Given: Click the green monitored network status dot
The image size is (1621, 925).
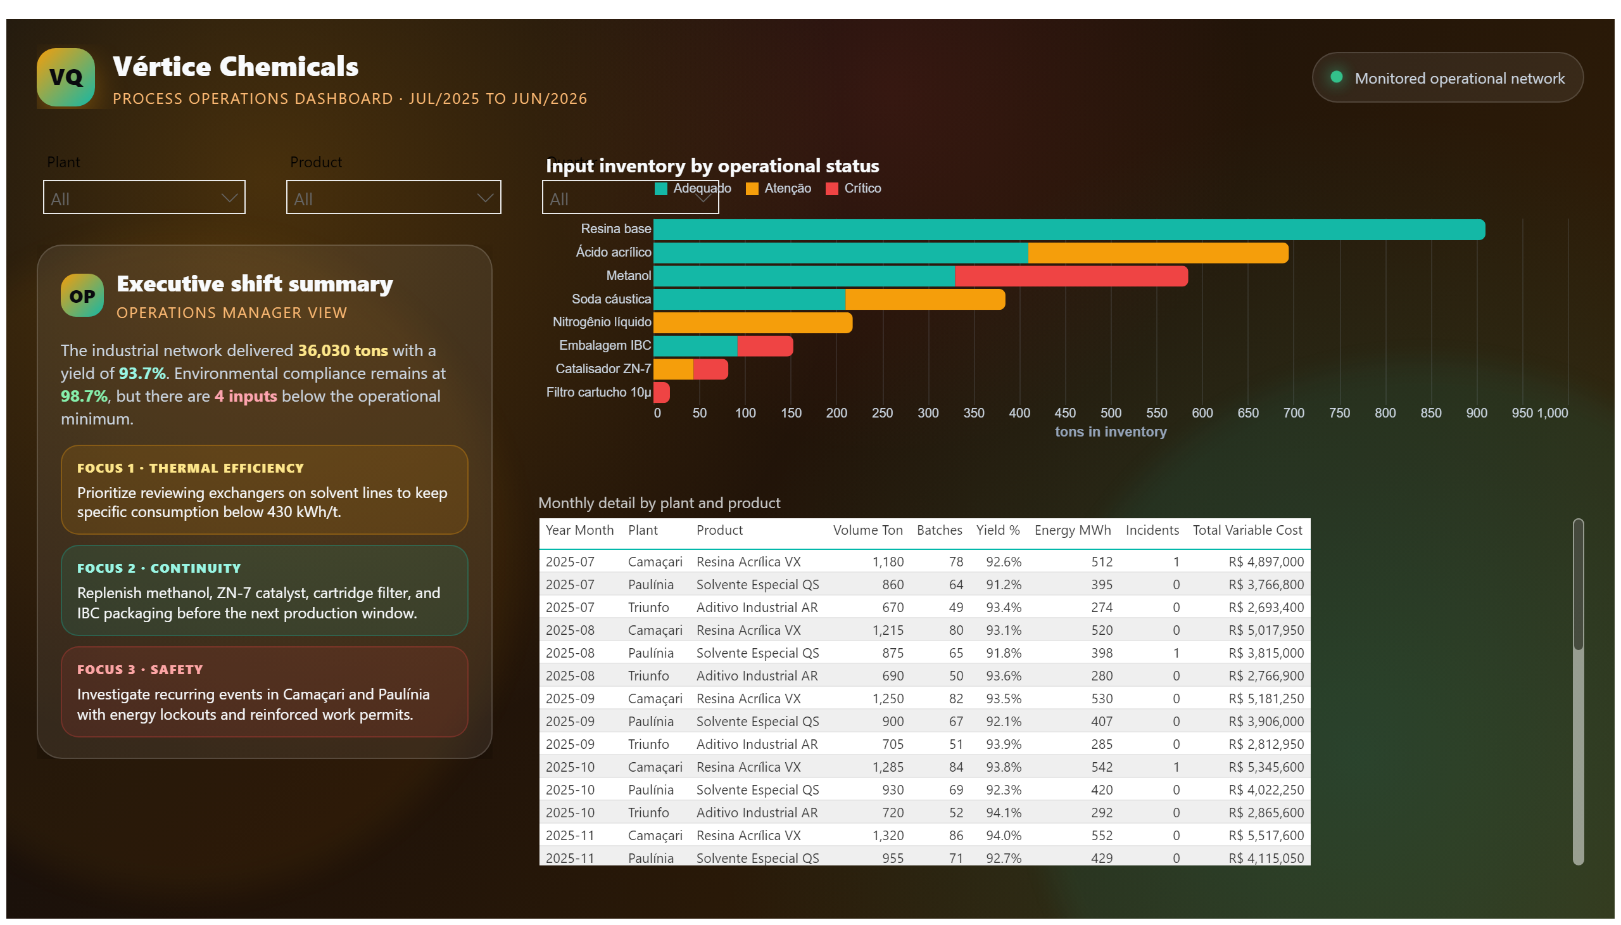Looking at the screenshot, I should 1336,77.
